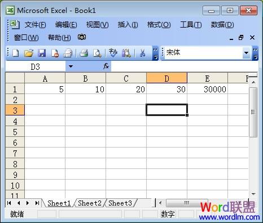Select cell D1 containing 30

(x=166, y=89)
